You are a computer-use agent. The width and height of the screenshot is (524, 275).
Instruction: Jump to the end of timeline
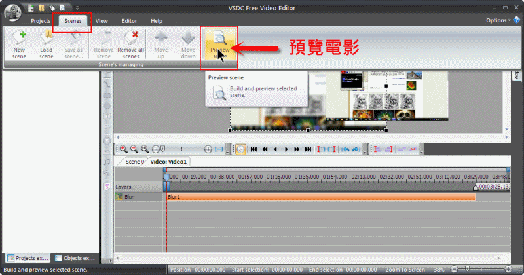[x=308, y=149]
